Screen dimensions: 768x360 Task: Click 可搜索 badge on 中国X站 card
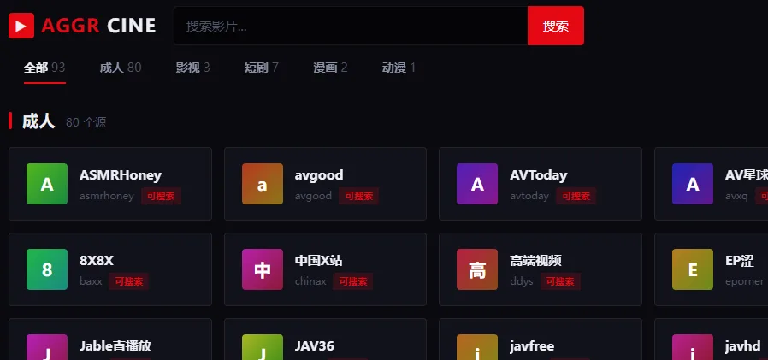pyautogui.click(x=353, y=281)
